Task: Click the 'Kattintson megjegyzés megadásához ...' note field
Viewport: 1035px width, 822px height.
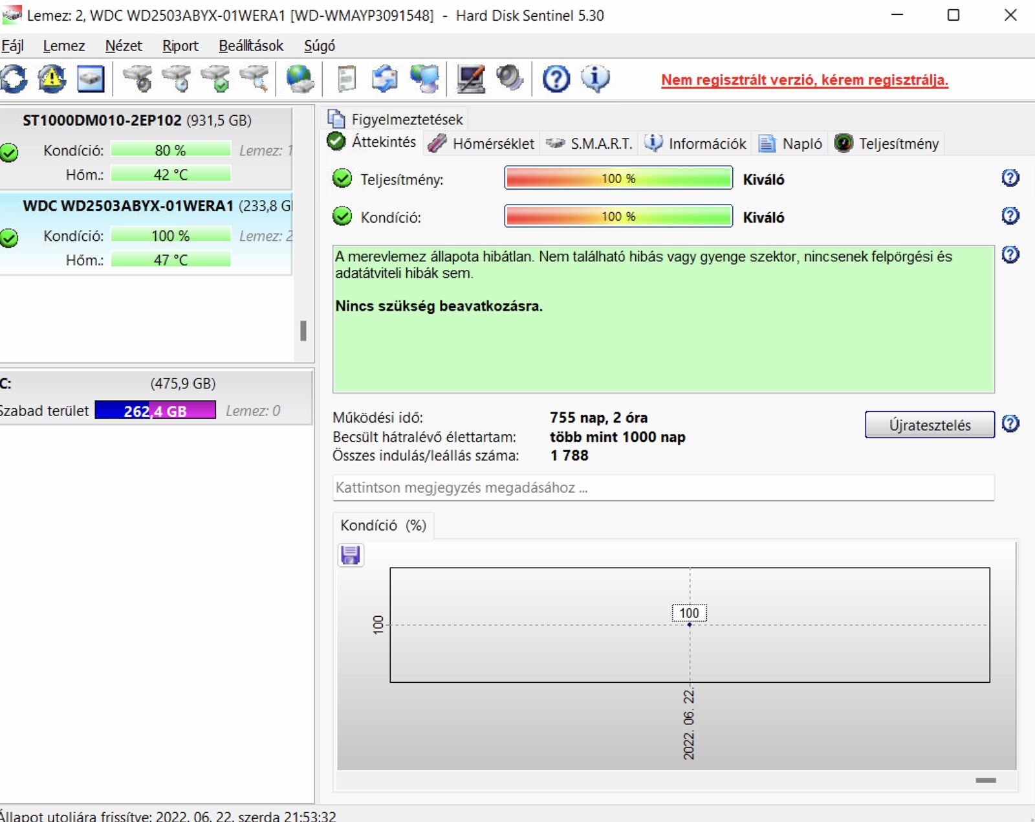Action: pos(663,487)
